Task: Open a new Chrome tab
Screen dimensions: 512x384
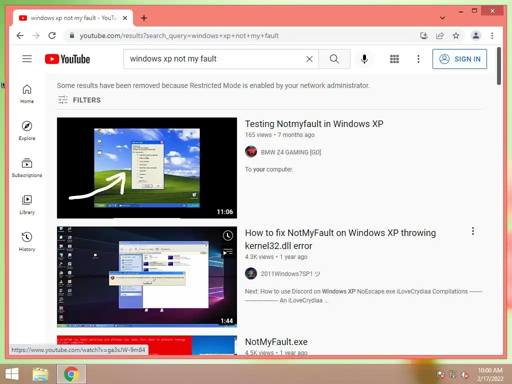Action: (x=143, y=18)
